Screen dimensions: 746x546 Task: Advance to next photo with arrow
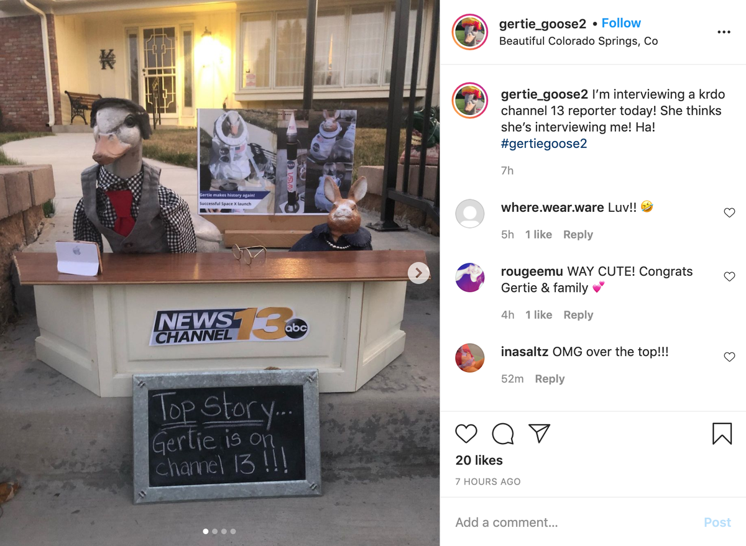point(418,273)
